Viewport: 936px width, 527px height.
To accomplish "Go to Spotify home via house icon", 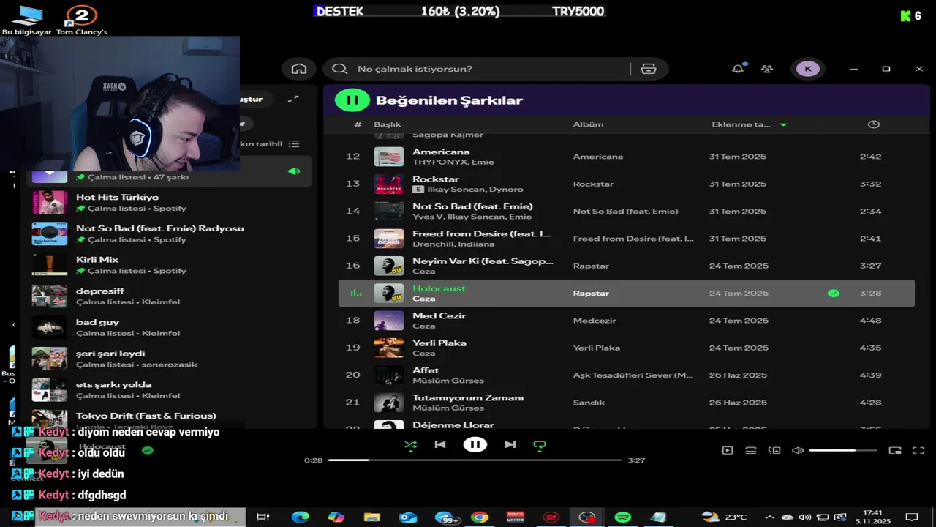I will (x=298, y=69).
